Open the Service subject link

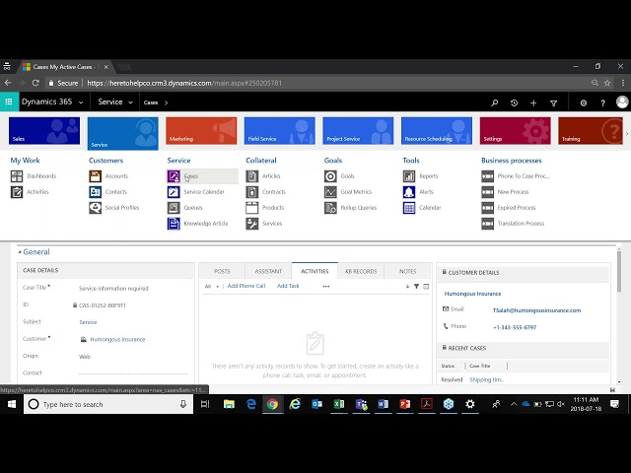click(x=88, y=322)
